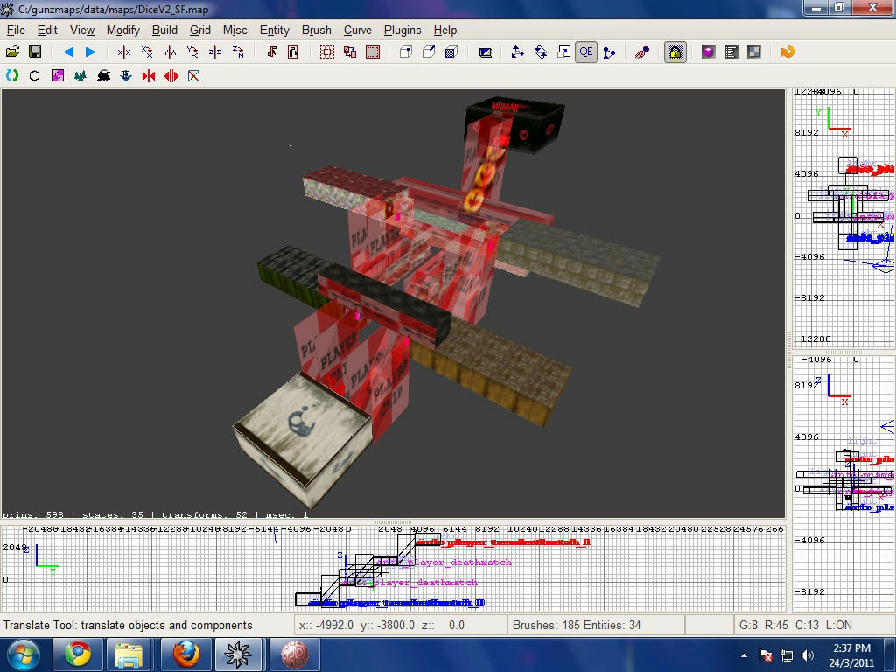Open the Brush menu

click(316, 30)
